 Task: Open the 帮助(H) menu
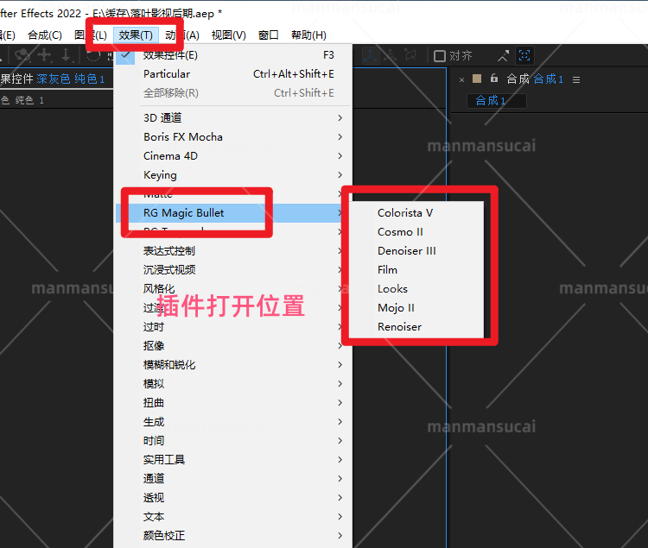[x=308, y=35]
